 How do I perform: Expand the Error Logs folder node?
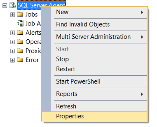[x=13, y=60]
